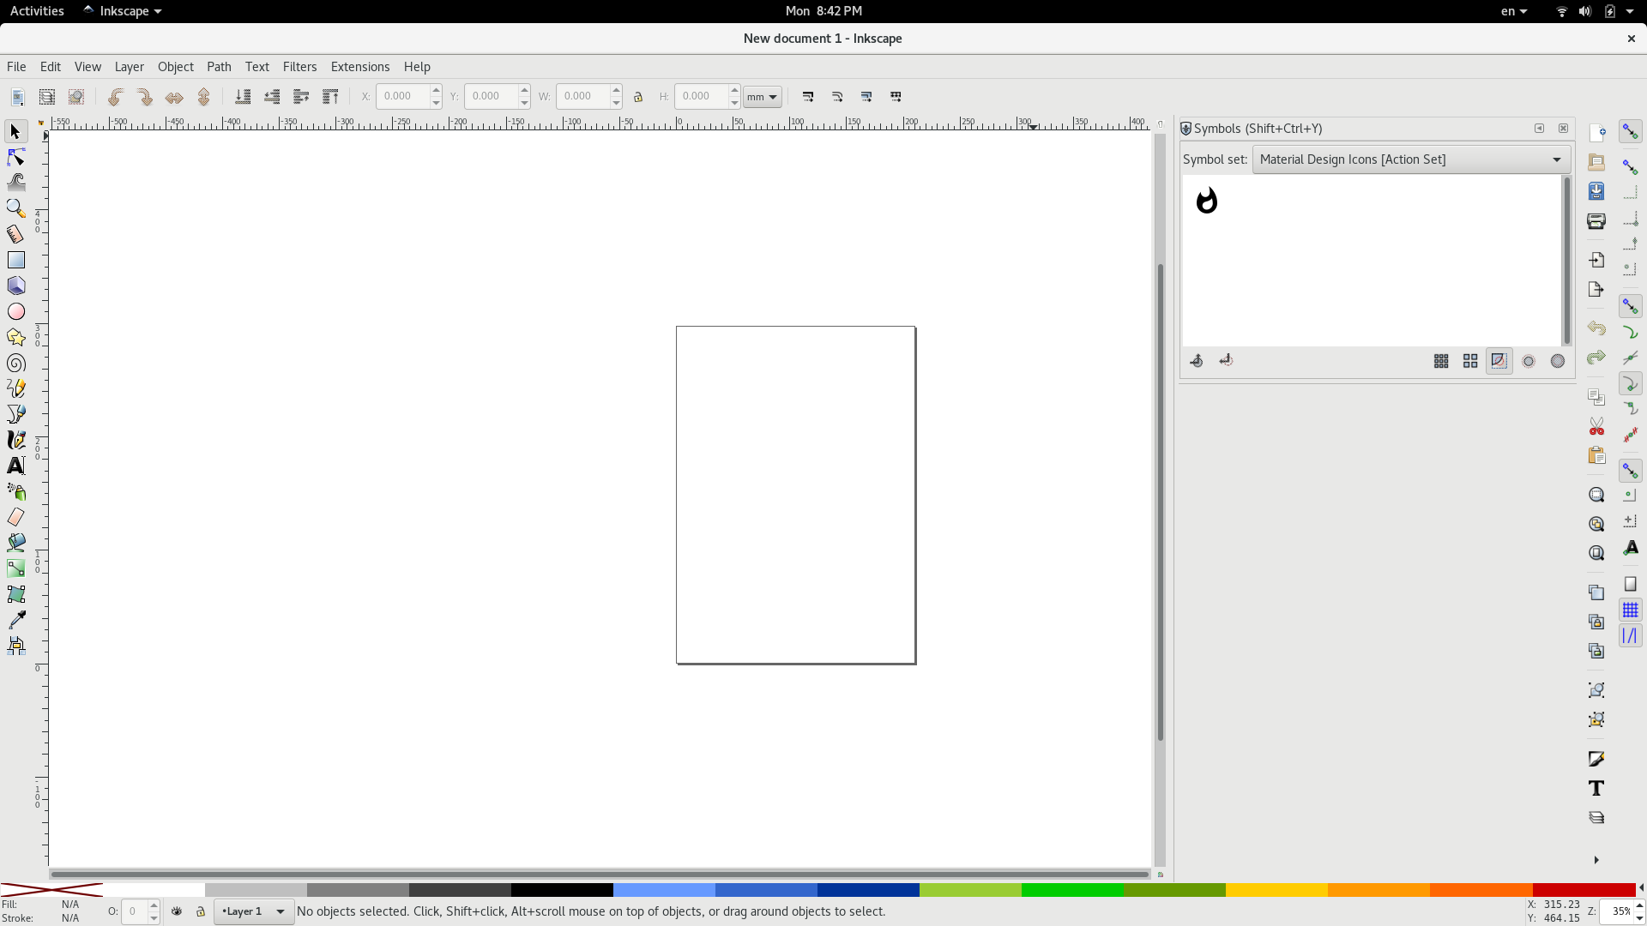Open the Undo action in the toolbar

point(116,97)
